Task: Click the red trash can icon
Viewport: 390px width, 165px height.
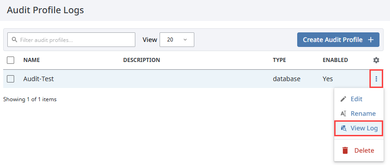Action: [345, 150]
